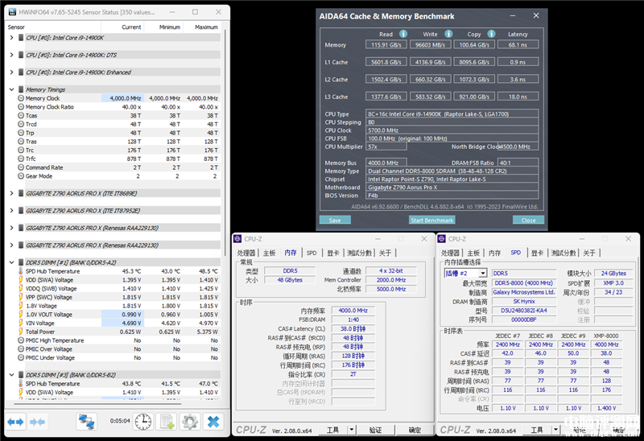Expand CPU [#0] i9-14900K: DTS node
Screen dimensions: 644x441
[x=11, y=55]
